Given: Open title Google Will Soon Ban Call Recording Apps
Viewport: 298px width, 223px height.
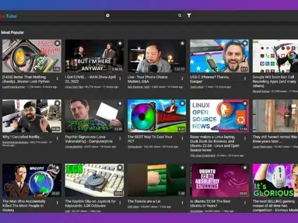Looking at the screenshot, I should 275,82.
